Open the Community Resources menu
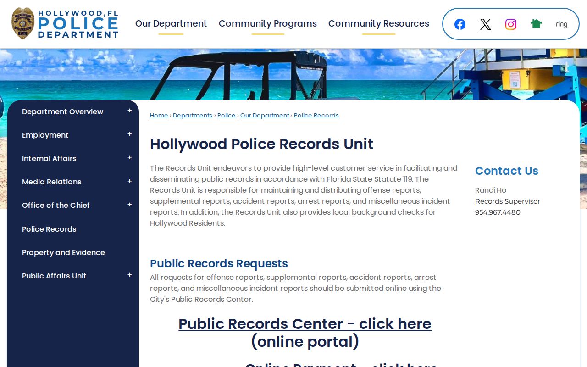 pyautogui.click(x=379, y=24)
